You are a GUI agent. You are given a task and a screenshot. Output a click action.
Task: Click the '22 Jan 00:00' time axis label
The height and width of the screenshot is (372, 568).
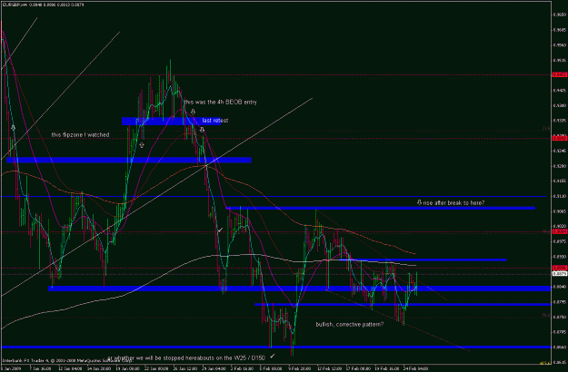tap(157, 368)
